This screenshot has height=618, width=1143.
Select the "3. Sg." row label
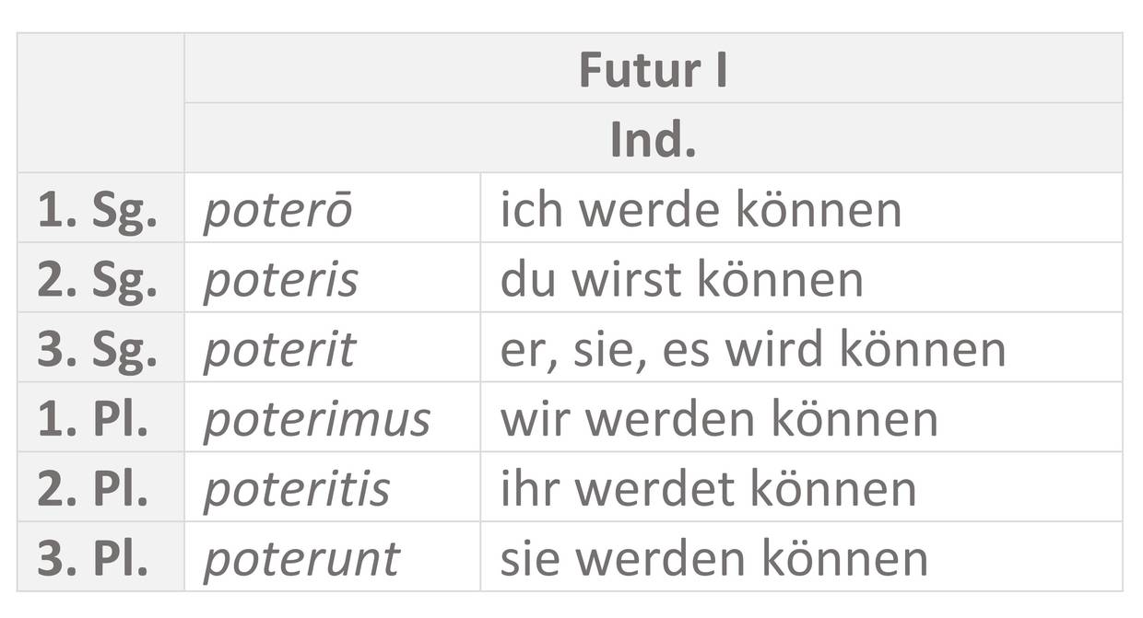tap(97, 350)
